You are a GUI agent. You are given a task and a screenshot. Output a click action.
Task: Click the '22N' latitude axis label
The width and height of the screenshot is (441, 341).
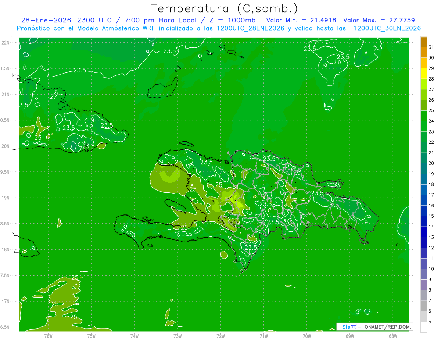(x=6, y=42)
